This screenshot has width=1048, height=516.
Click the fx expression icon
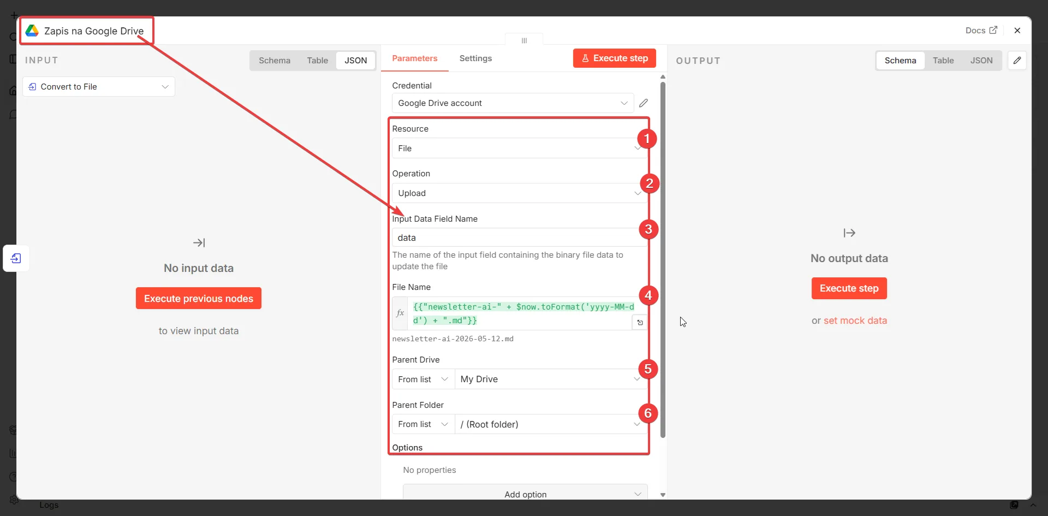400,313
